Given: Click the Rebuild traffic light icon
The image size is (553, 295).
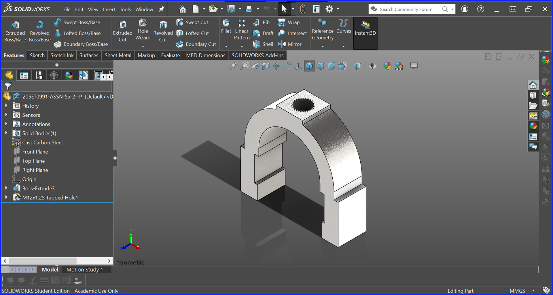Looking at the screenshot, I should pos(303,9).
